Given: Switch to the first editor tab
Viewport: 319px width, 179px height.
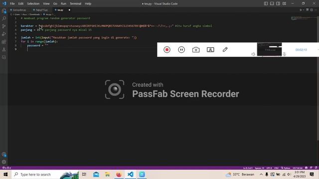Looking at the screenshot, I should [x=19, y=10].
